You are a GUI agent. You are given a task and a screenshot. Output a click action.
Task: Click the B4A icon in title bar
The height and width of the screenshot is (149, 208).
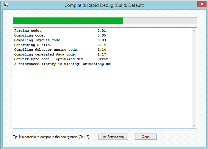6,5
